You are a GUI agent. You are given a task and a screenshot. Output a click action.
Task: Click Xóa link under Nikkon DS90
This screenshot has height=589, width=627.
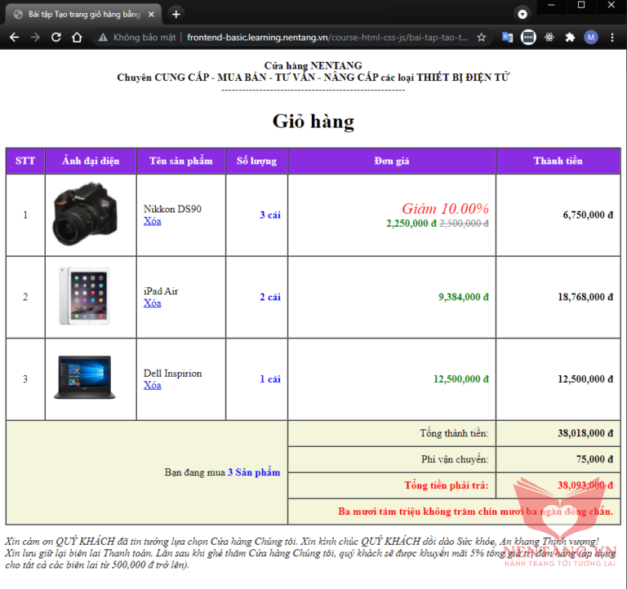(x=153, y=221)
